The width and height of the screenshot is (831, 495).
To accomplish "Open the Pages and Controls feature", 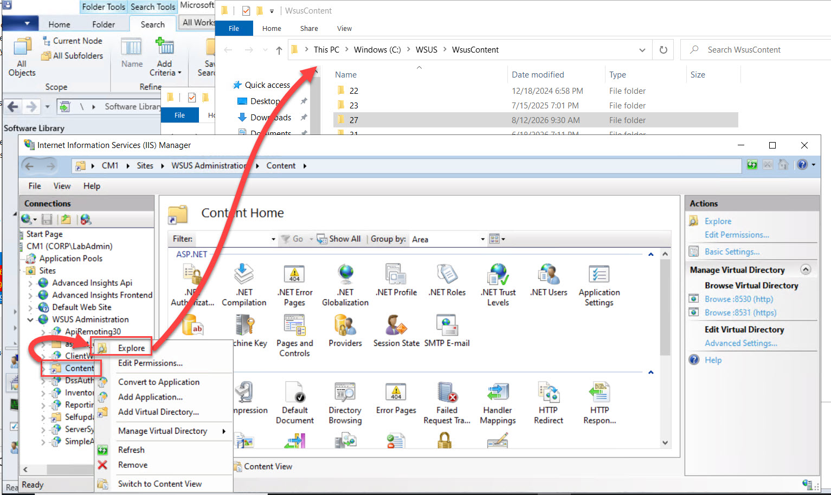I will click(295, 336).
